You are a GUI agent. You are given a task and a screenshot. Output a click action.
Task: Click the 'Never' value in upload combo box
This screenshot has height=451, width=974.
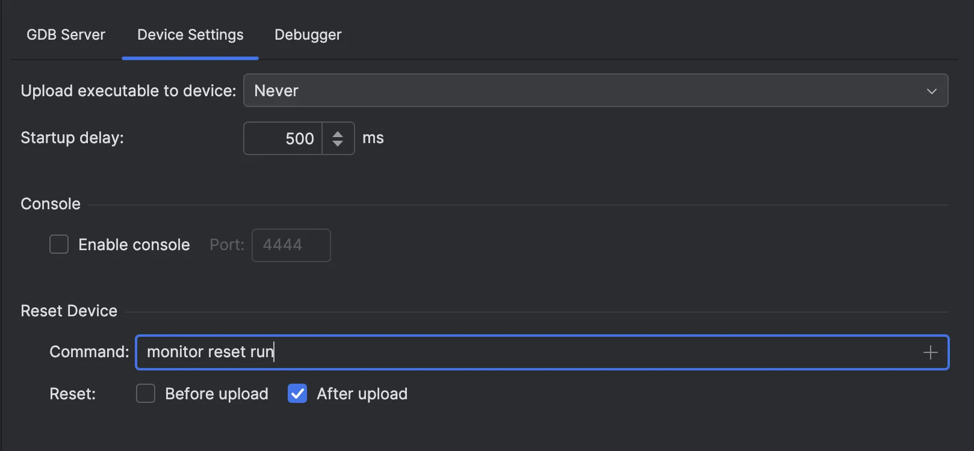click(x=276, y=91)
